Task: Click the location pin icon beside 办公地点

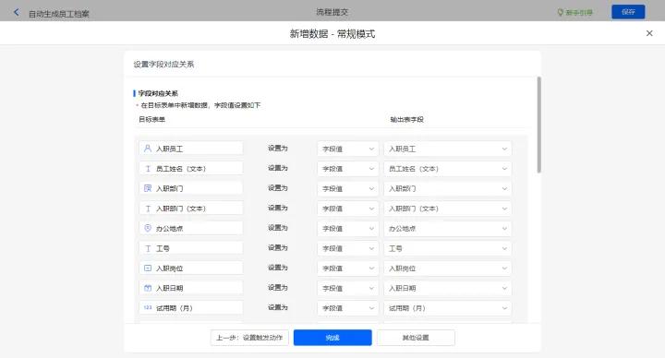Action: point(148,228)
